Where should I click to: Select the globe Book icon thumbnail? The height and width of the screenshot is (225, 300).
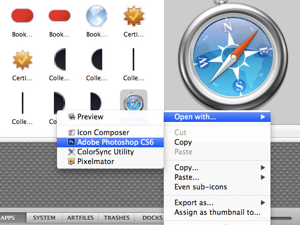click(97, 16)
